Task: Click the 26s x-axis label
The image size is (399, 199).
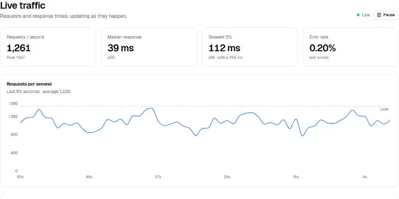Action: 227,177
